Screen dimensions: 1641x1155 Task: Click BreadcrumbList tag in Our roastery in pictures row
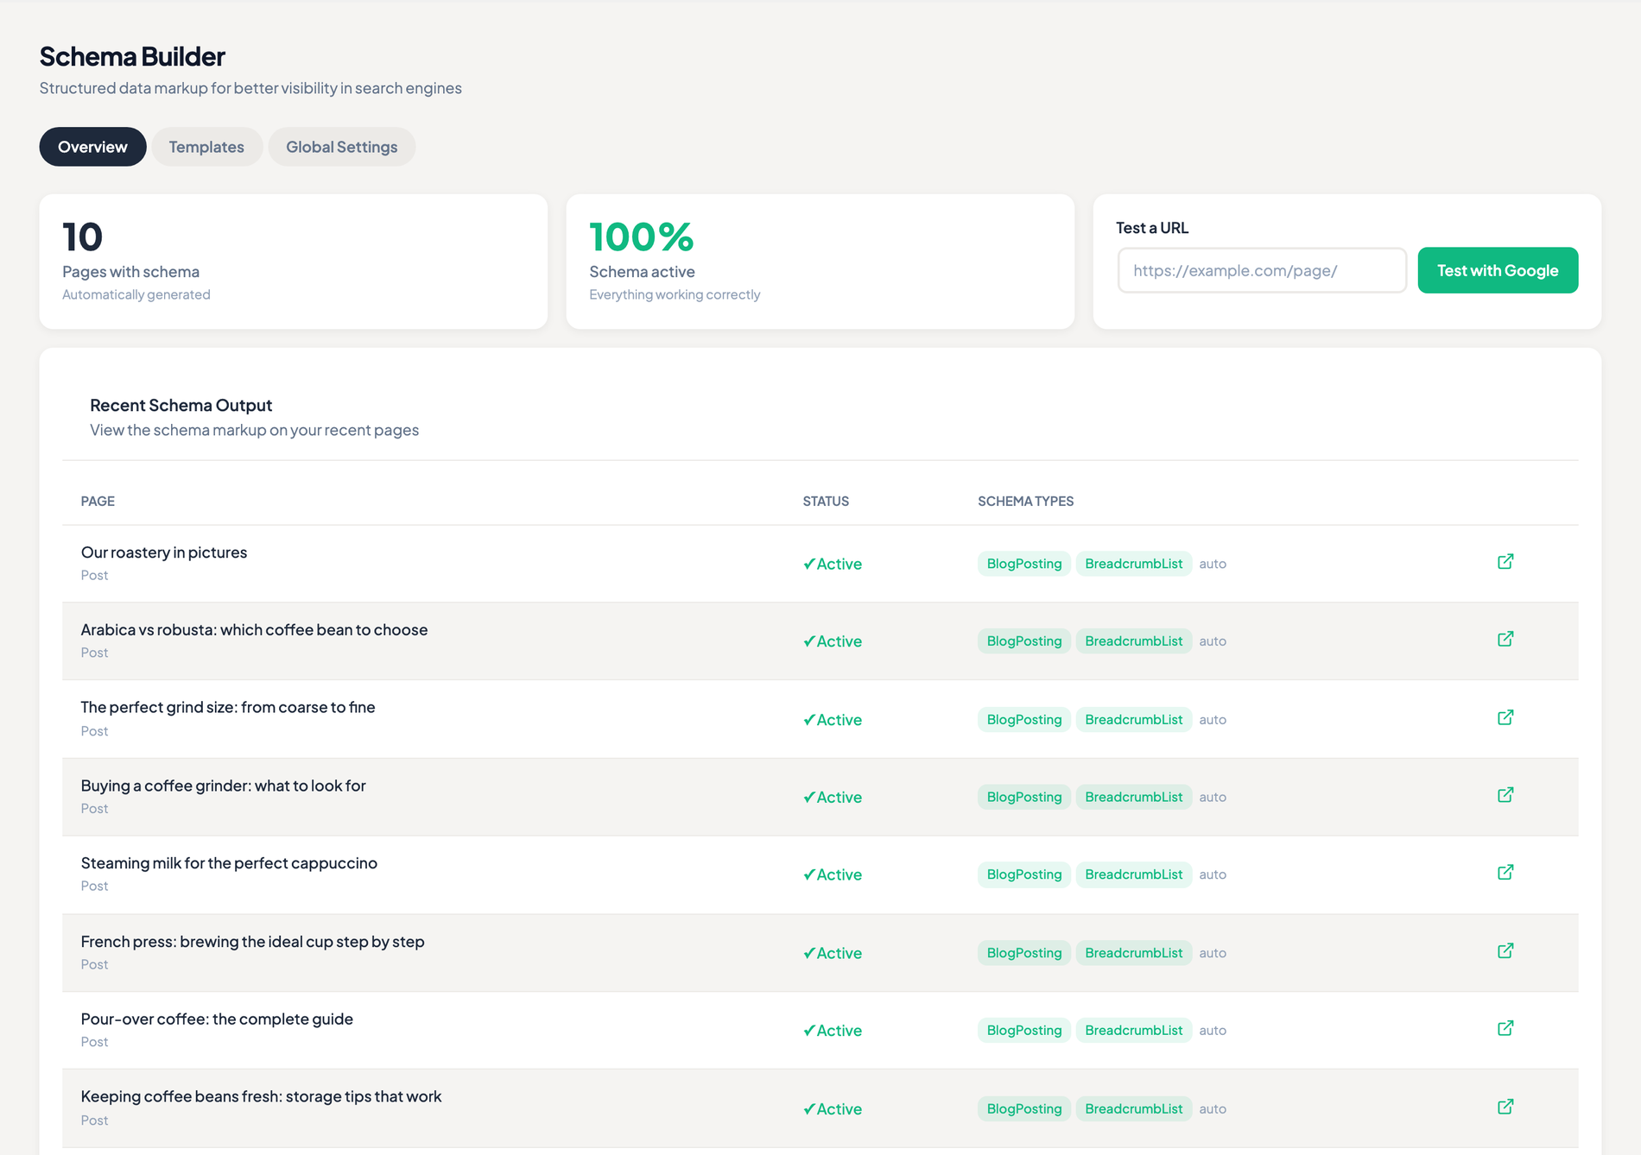1134,564
